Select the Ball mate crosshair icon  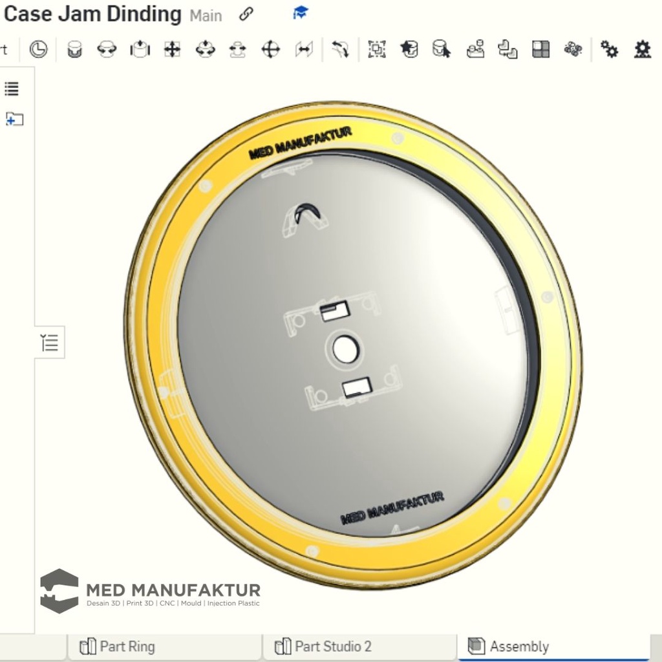coord(270,49)
